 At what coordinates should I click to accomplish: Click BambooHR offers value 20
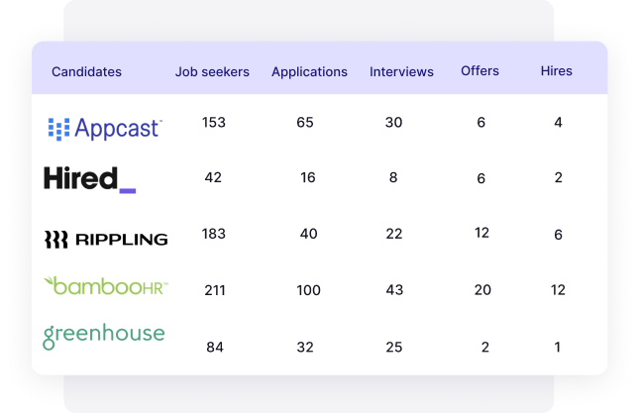pyautogui.click(x=481, y=289)
